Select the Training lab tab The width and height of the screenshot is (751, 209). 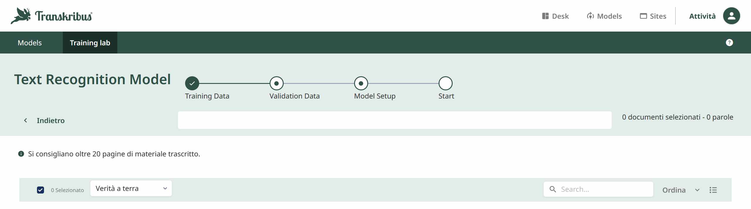90,43
